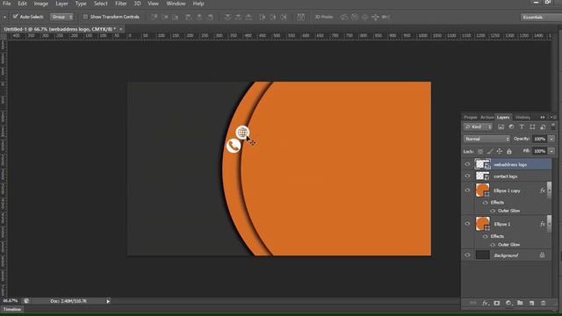Lock image pixels brush icon

(490, 152)
